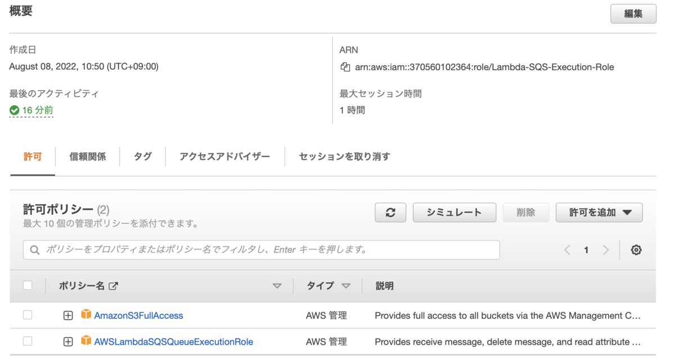Select the 許可 tab
The image size is (675, 364).
[x=33, y=156]
